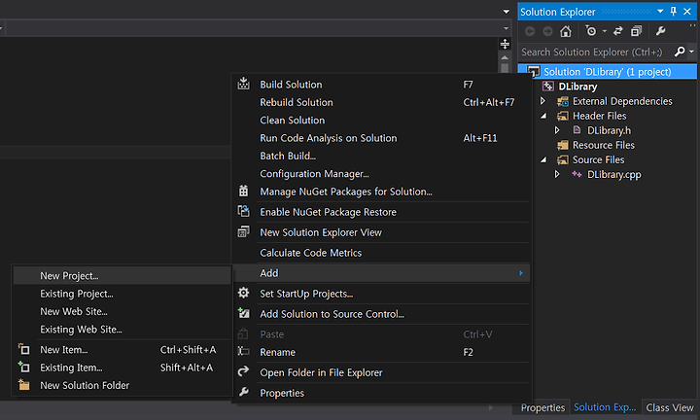Screen dimensions: 700x420
Task: Select DLibrary.cpp file
Action: tap(613, 175)
